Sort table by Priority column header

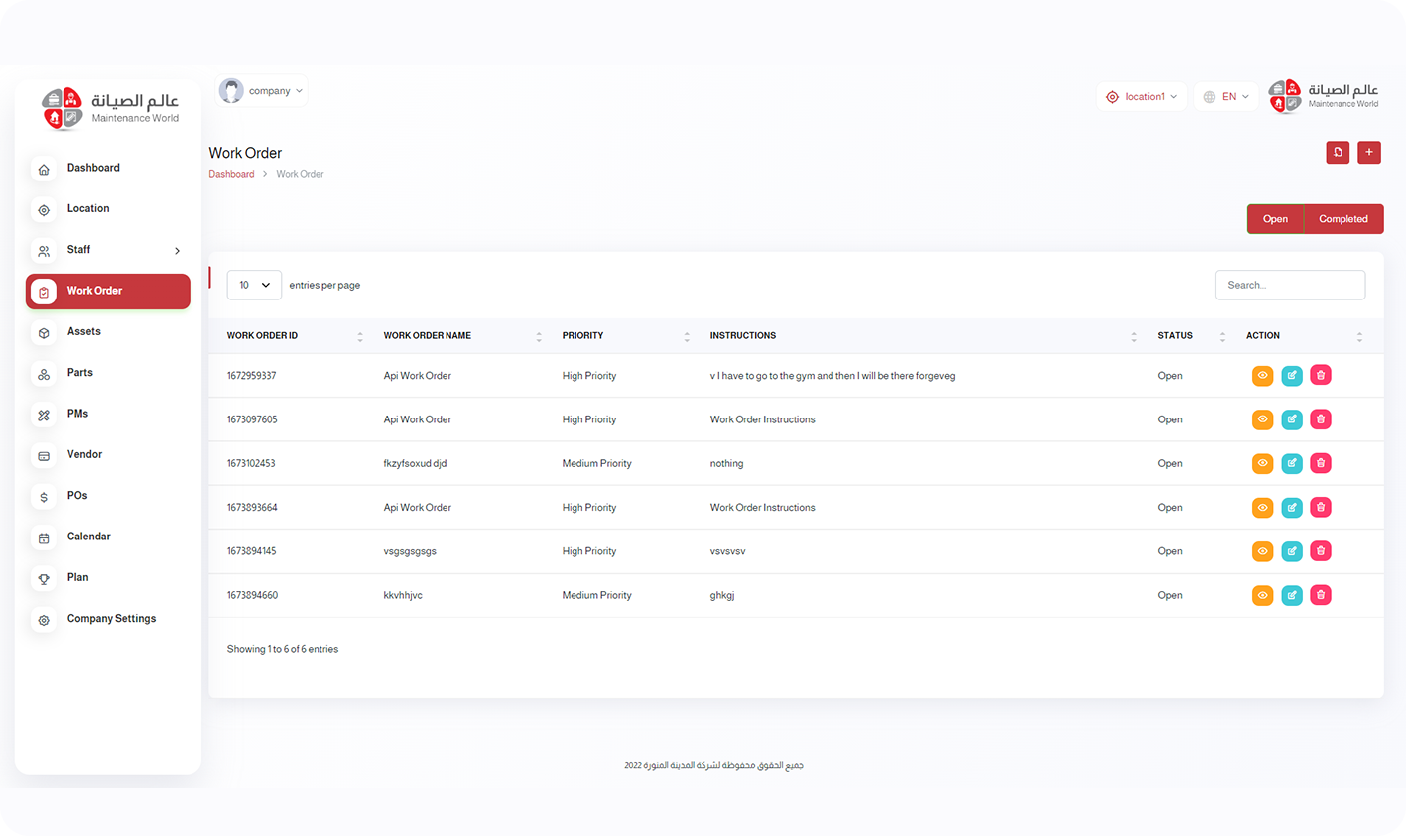click(582, 336)
